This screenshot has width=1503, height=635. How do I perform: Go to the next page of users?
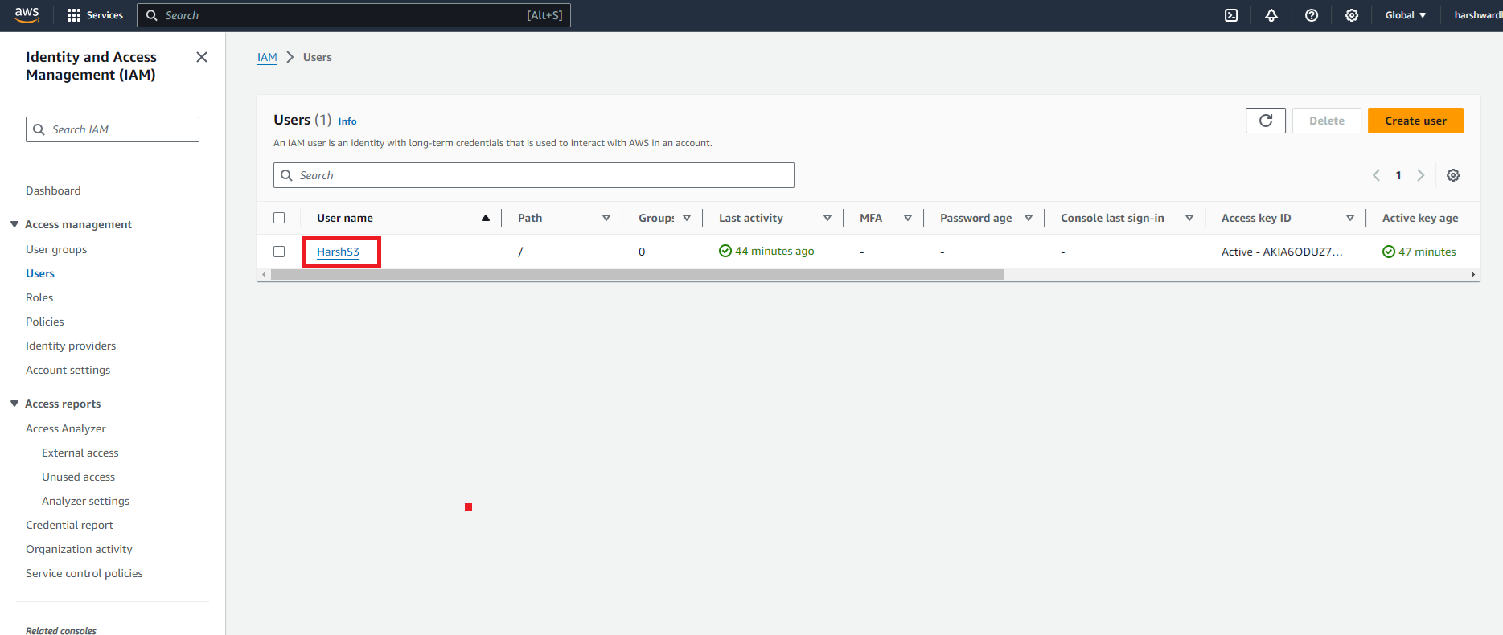click(1421, 175)
